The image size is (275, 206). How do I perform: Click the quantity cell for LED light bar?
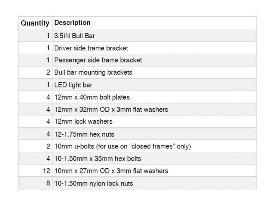click(x=48, y=85)
